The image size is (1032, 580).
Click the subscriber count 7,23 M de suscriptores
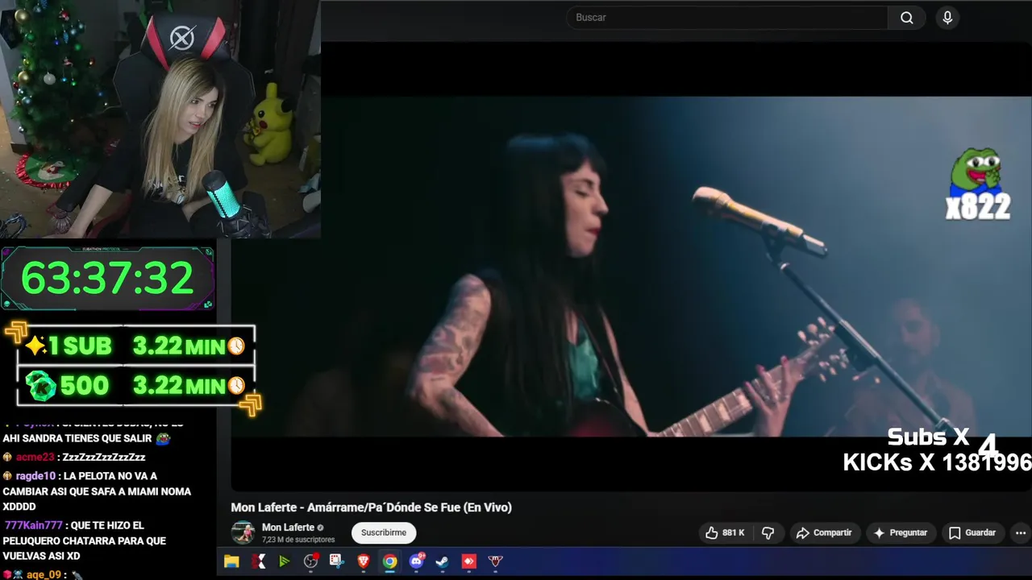[x=298, y=540]
